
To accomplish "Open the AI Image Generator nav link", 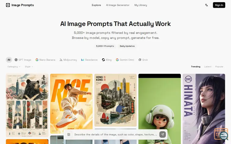I will [118, 5].
